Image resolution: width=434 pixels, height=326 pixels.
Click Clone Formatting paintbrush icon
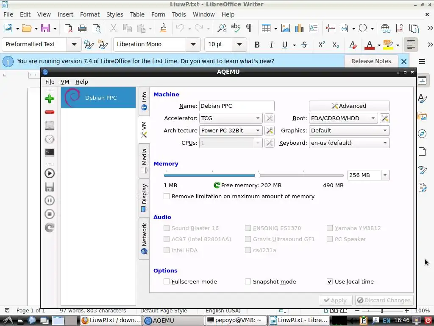163,28
